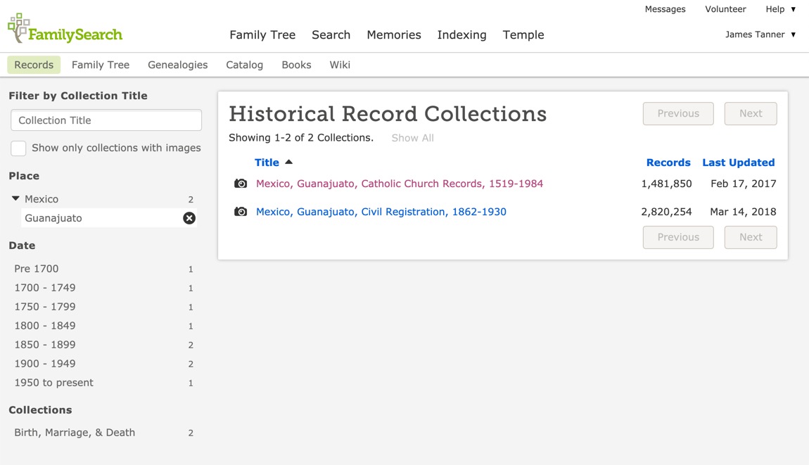
Task: Open Mexico, Guanajuato, Catholic Church Records collection
Action: click(400, 184)
